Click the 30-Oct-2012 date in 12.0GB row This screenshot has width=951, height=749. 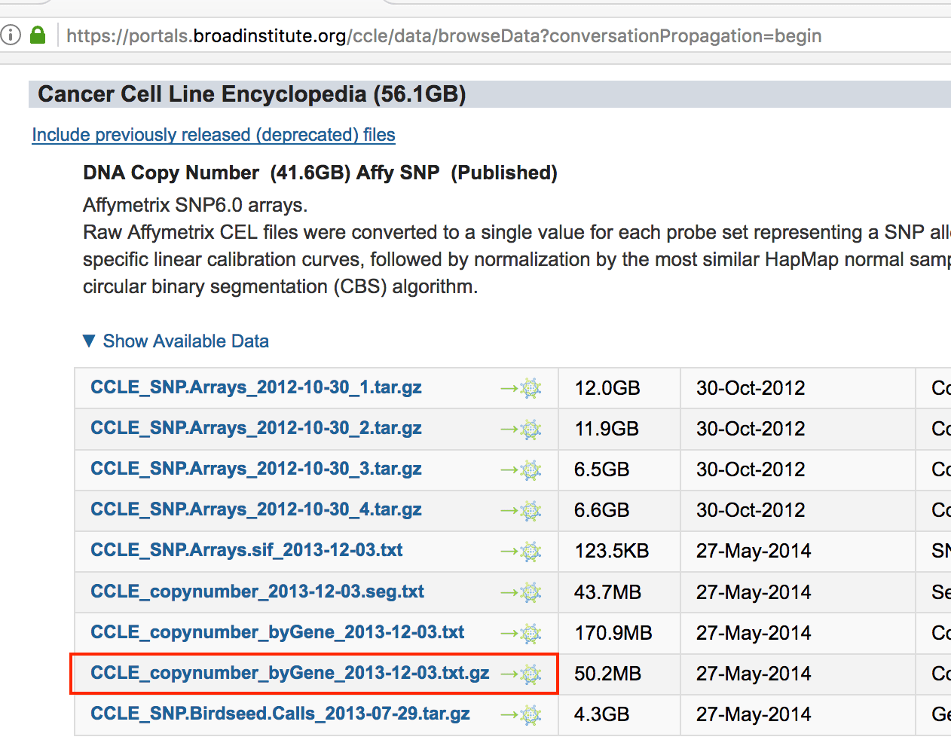click(x=751, y=388)
